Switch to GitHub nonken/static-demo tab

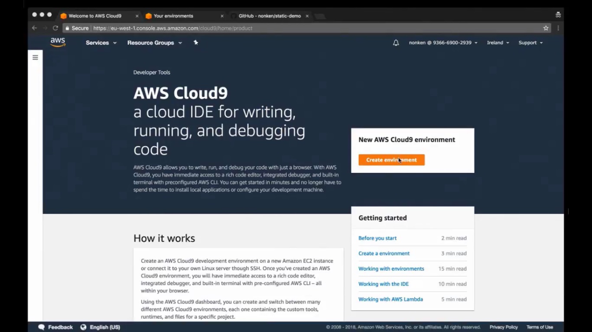(x=270, y=16)
